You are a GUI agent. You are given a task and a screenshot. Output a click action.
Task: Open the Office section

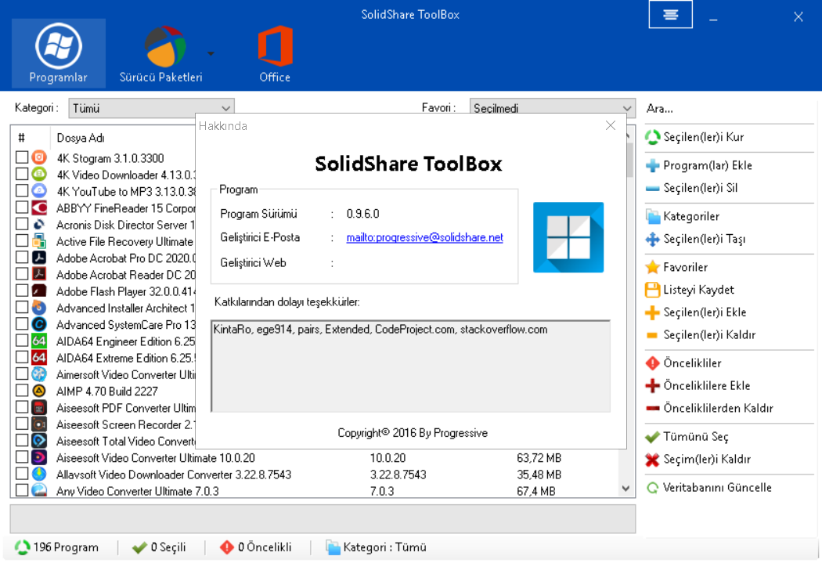point(275,53)
